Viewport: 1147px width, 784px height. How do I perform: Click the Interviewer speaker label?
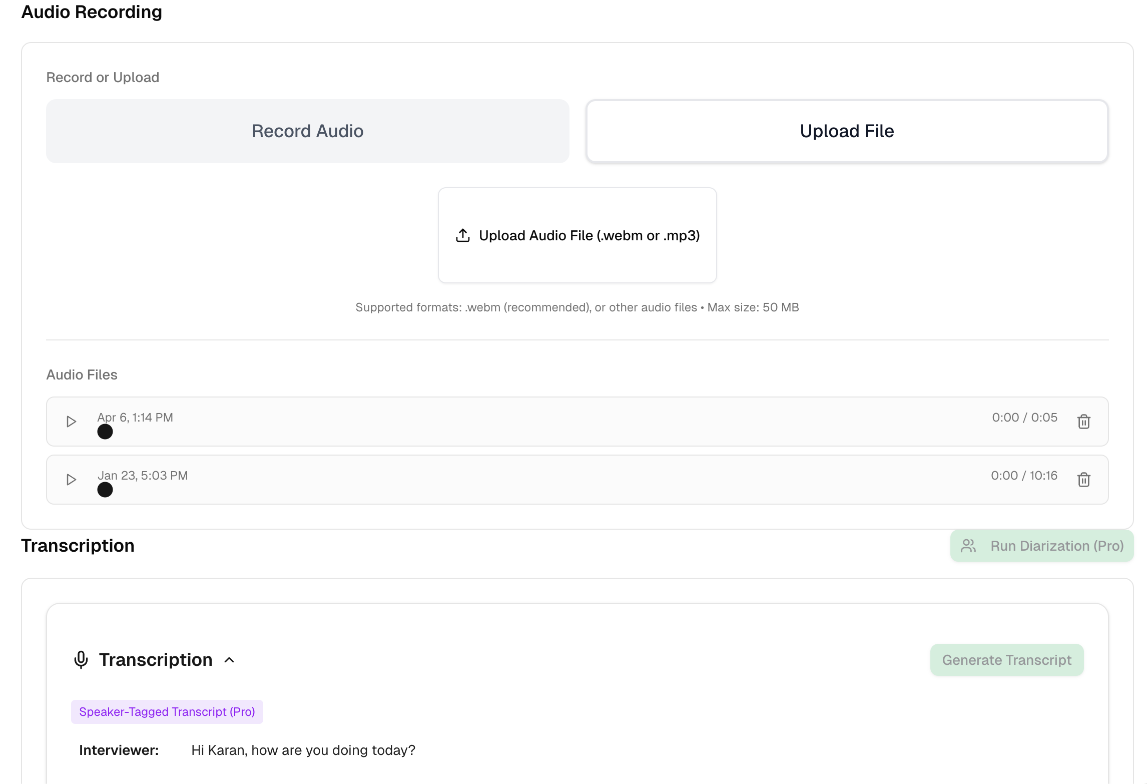[x=119, y=750]
